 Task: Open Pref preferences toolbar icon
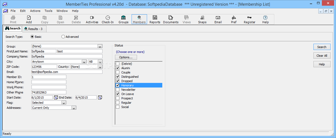coord(234,19)
